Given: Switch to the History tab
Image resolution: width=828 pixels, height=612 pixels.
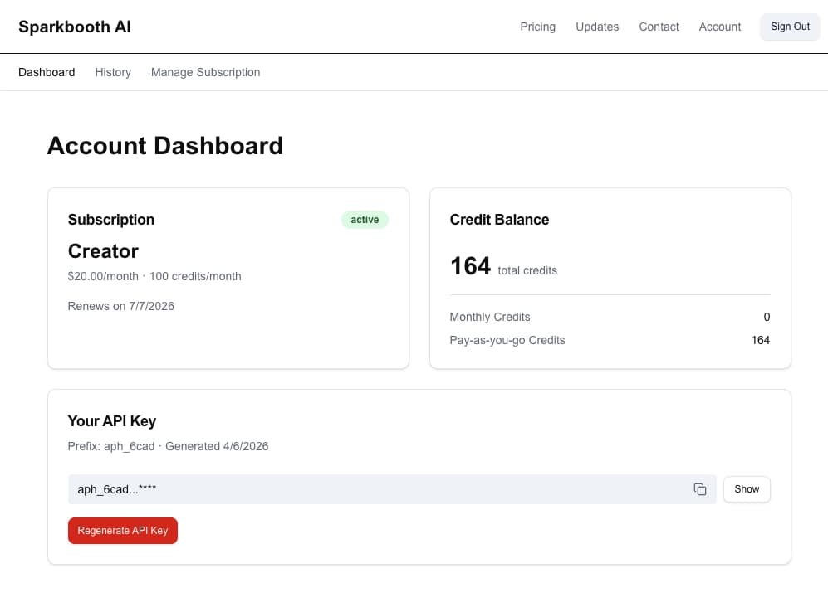Looking at the screenshot, I should 113,72.
